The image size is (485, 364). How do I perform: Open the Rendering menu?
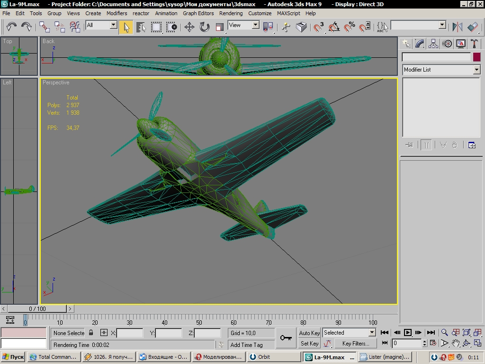pos(231,13)
